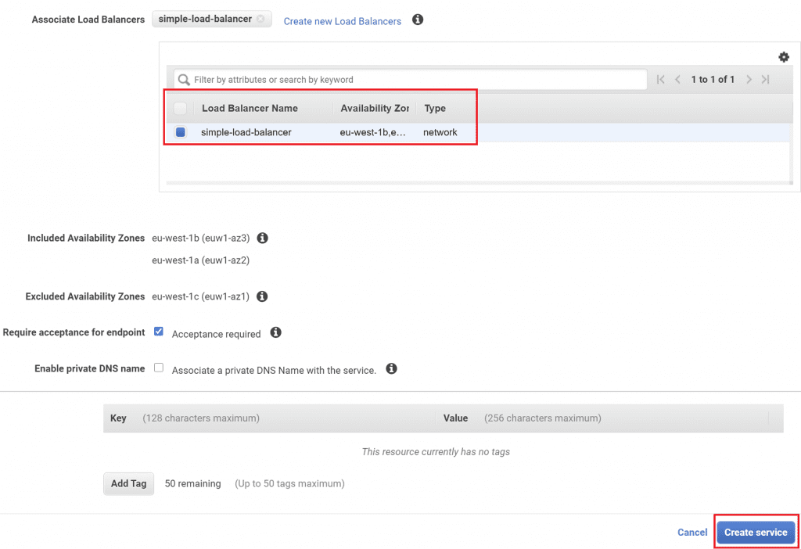
Task: Toggle the select-all checkbox in table header
Action: pos(180,108)
